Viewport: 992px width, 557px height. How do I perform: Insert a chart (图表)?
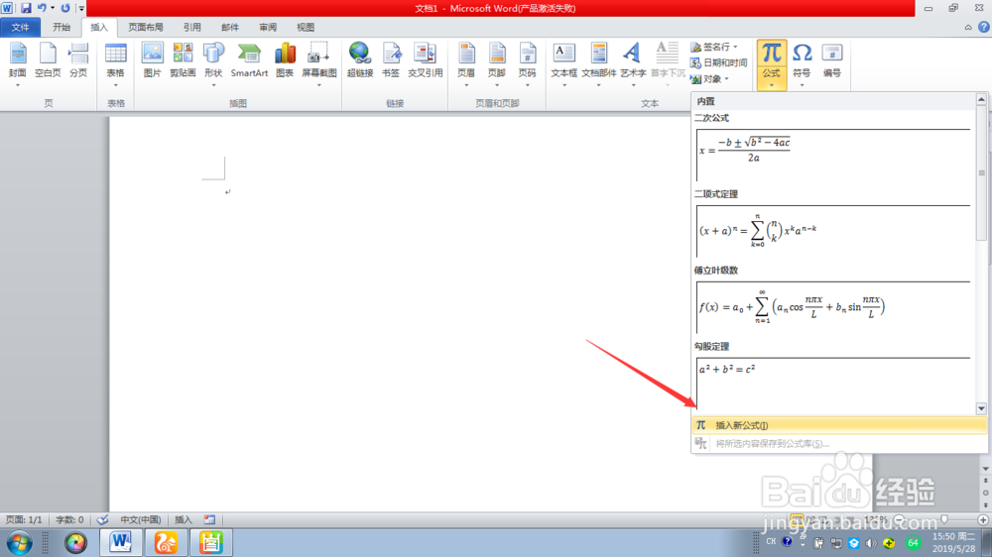coord(285,60)
